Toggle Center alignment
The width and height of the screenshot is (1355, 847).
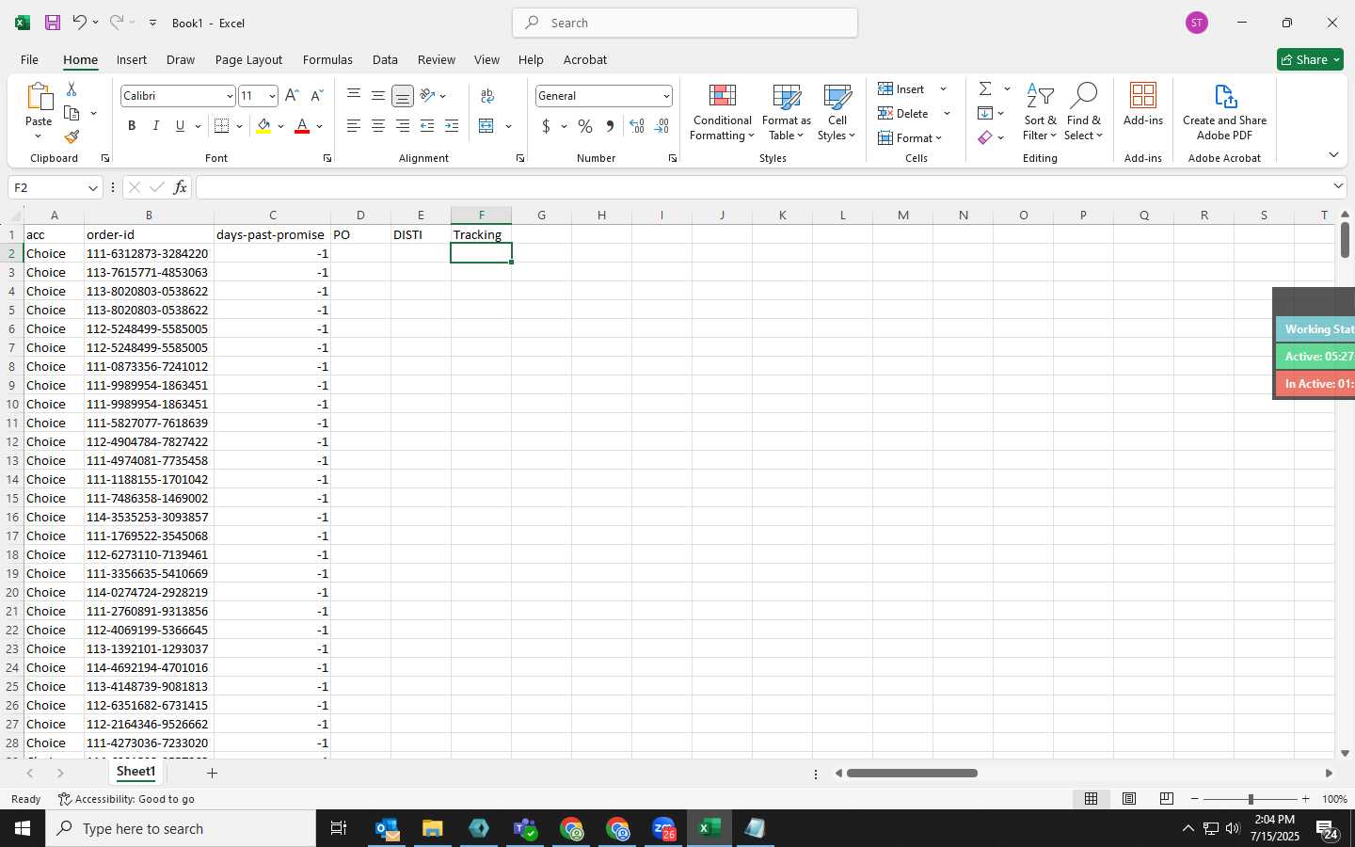pos(378,126)
